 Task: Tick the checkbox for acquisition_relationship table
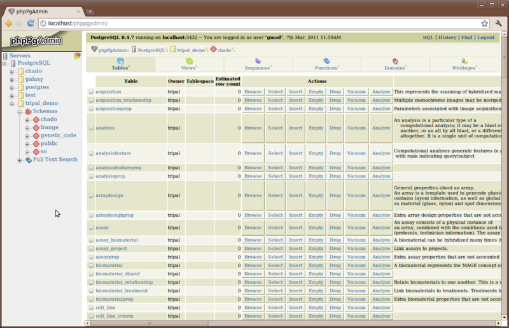91,100
